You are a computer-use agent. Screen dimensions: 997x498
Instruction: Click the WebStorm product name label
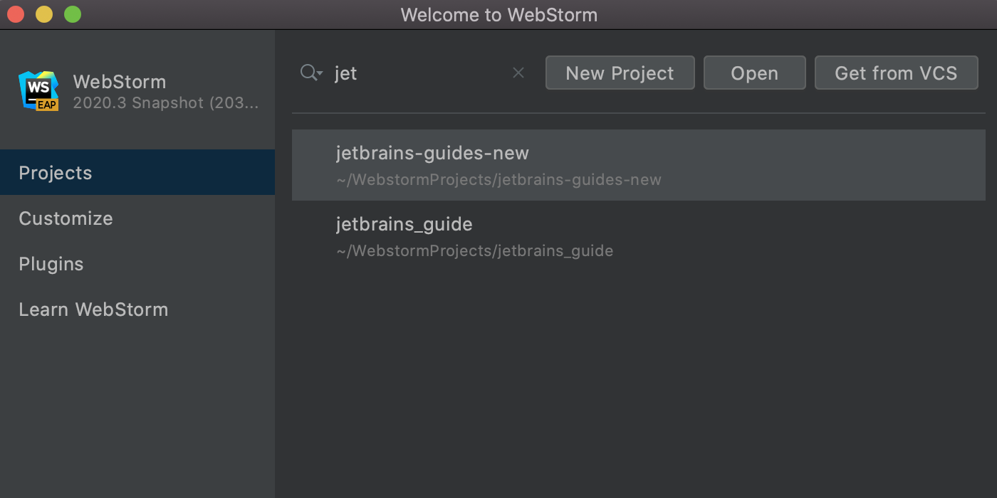[119, 82]
